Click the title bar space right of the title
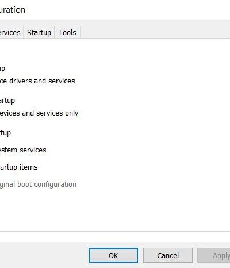Viewport: 230px width, 268px height. tap(128, 10)
